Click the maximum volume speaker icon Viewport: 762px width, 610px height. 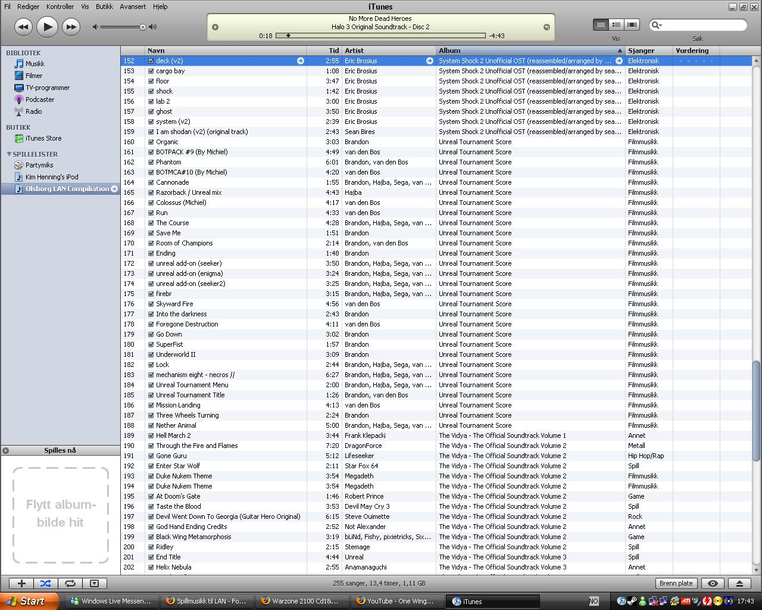[x=153, y=27]
